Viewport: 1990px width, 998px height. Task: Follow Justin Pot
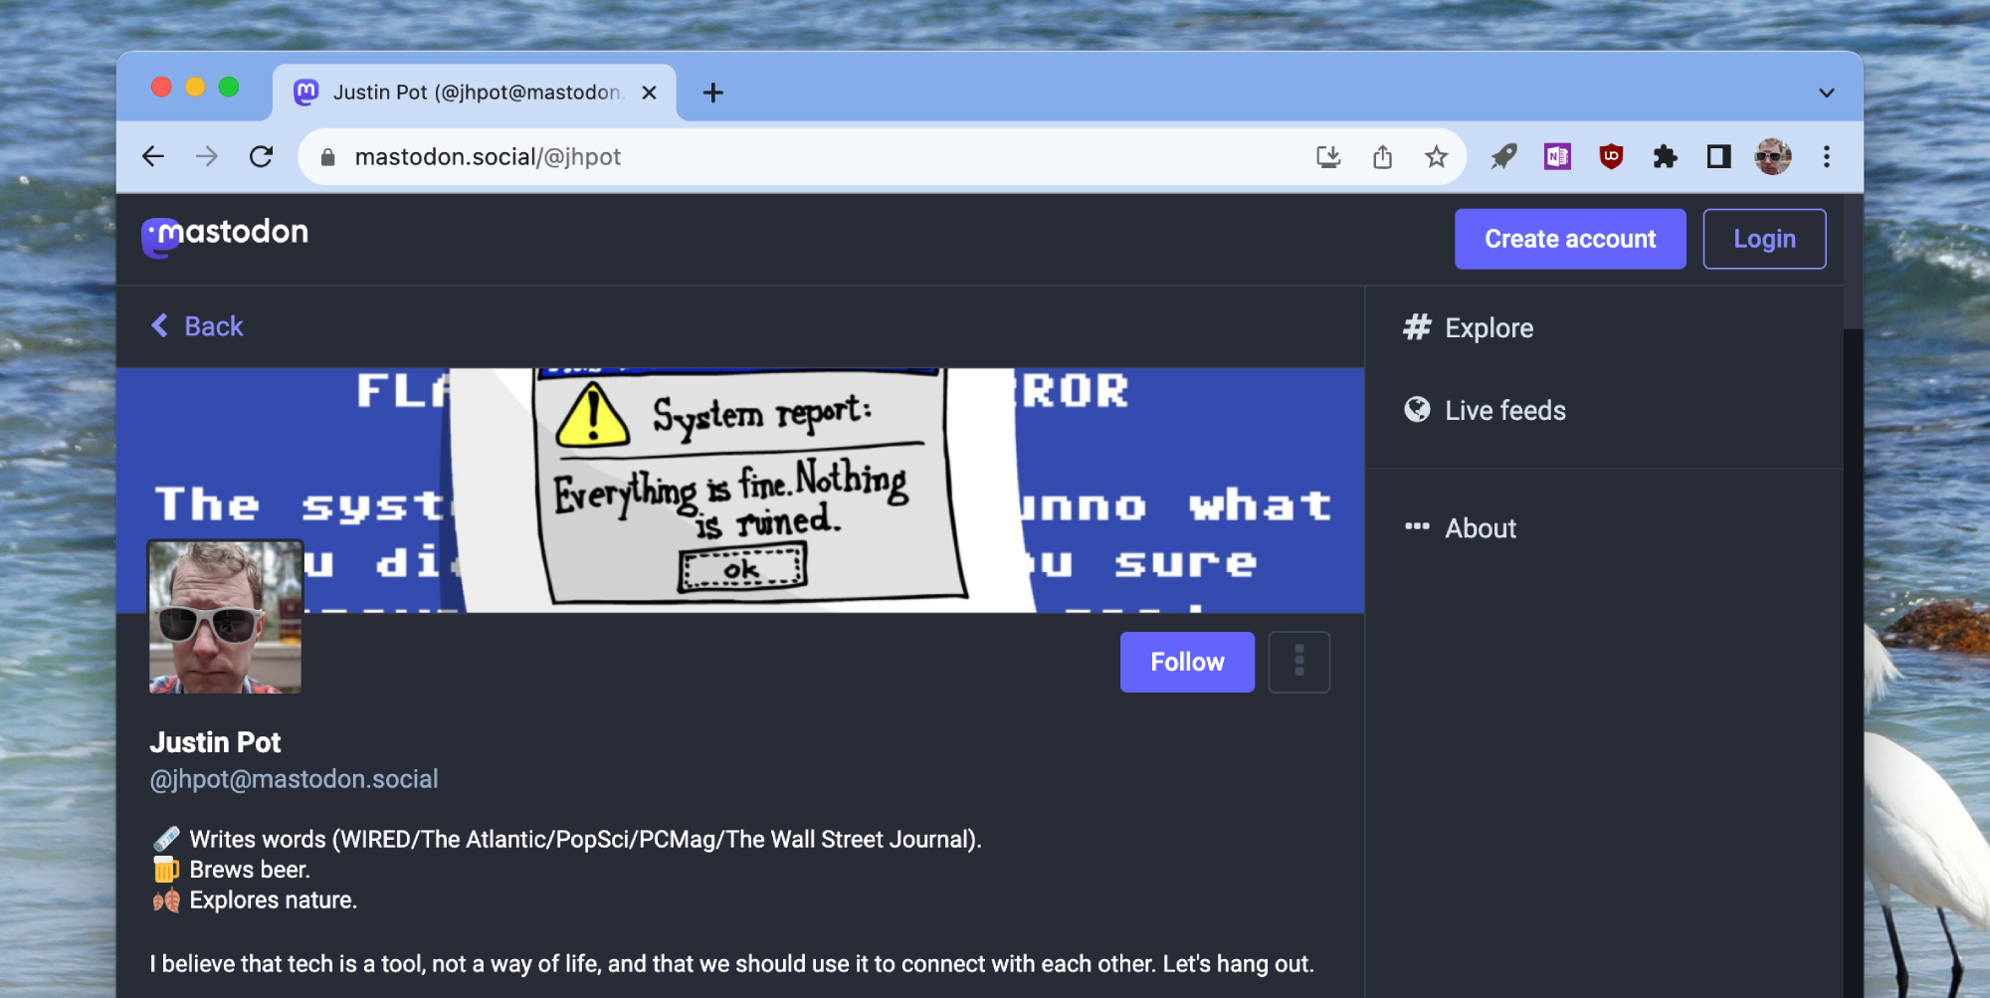tap(1187, 662)
